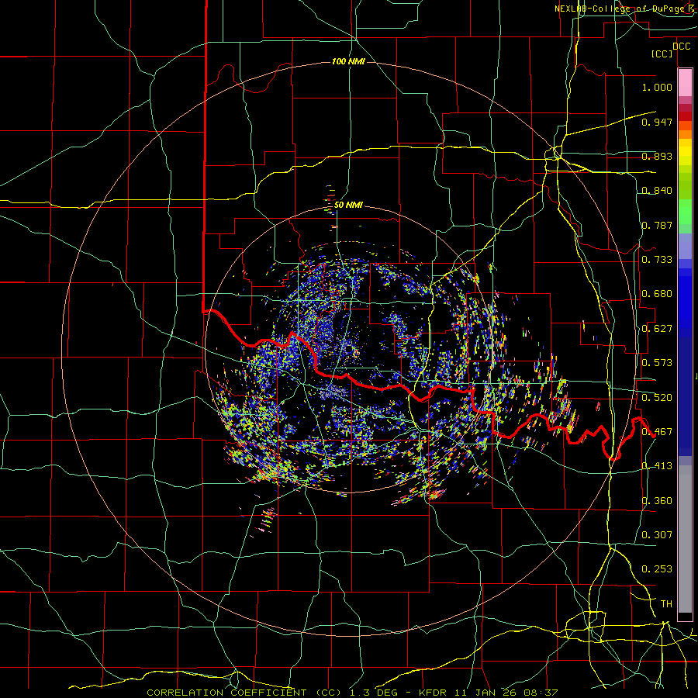Click the '100 NMI' range ring label
This screenshot has width=698, height=698.
tap(348, 61)
